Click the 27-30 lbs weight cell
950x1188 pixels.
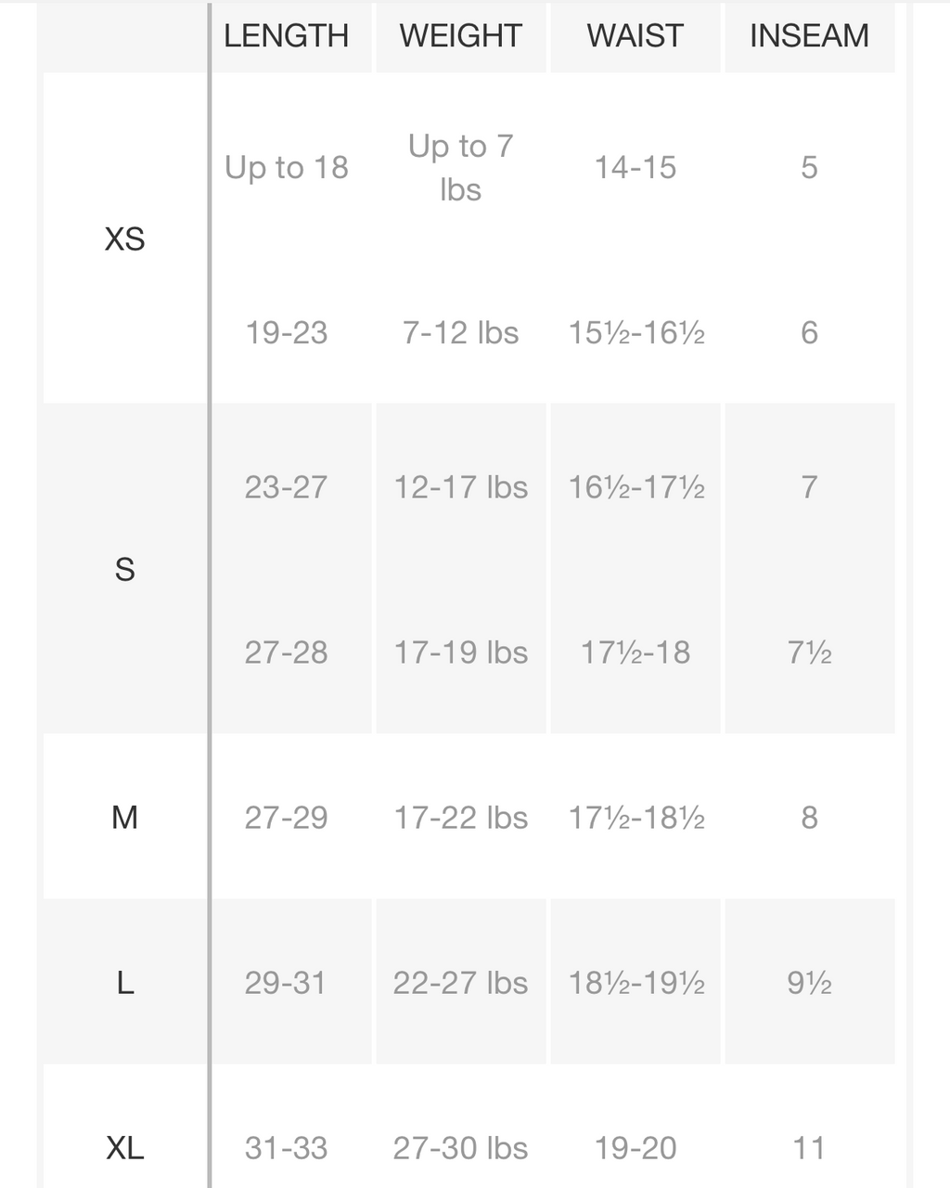[x=460, y=1147]
